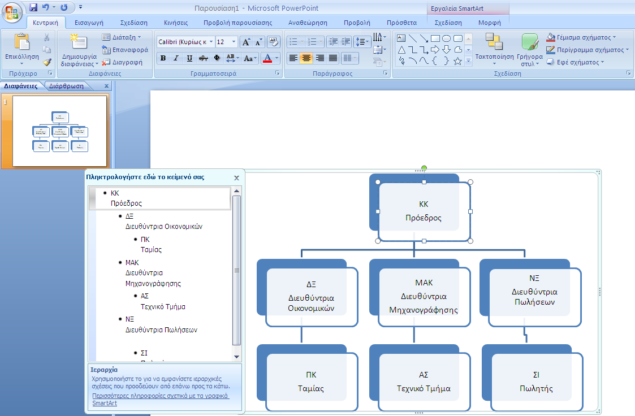Screen dimensions: 635x416
Task: Click the Επικόλληση paste icon
Action: point(22,42)
